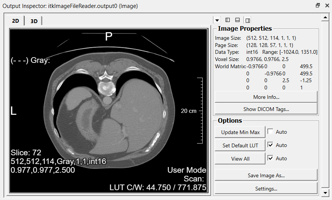Close the Output Inspector panel

click(327, 6)
